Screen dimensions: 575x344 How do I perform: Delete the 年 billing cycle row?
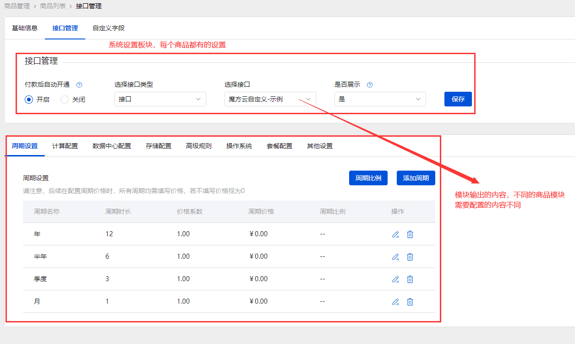(x=410, y=234)
